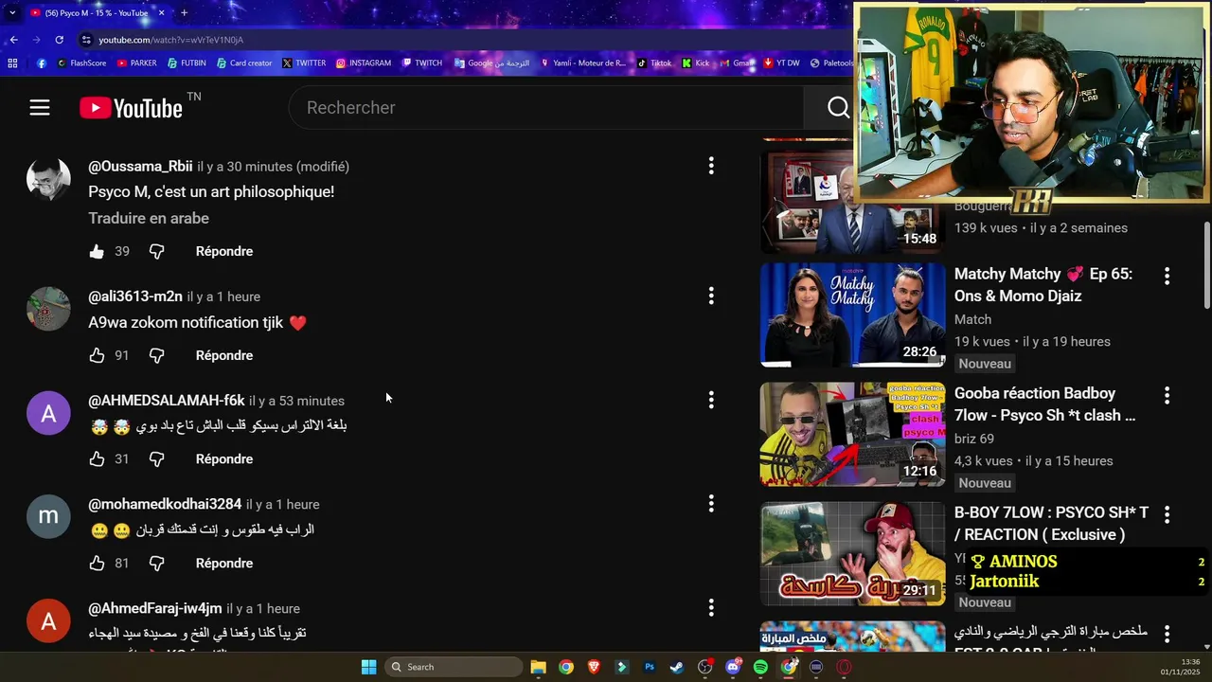1212x682 pixels.
Task: Click the red A avatar of @AhmedFaraj-iw4jm
Action: pyautogui.click(x=48, y=621)
